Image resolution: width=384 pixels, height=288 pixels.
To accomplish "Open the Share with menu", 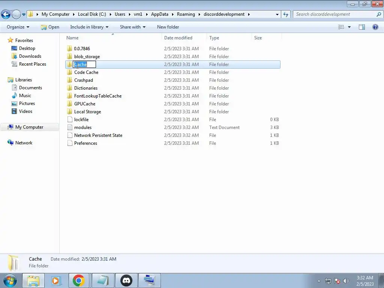I will [x=133, y=27].
